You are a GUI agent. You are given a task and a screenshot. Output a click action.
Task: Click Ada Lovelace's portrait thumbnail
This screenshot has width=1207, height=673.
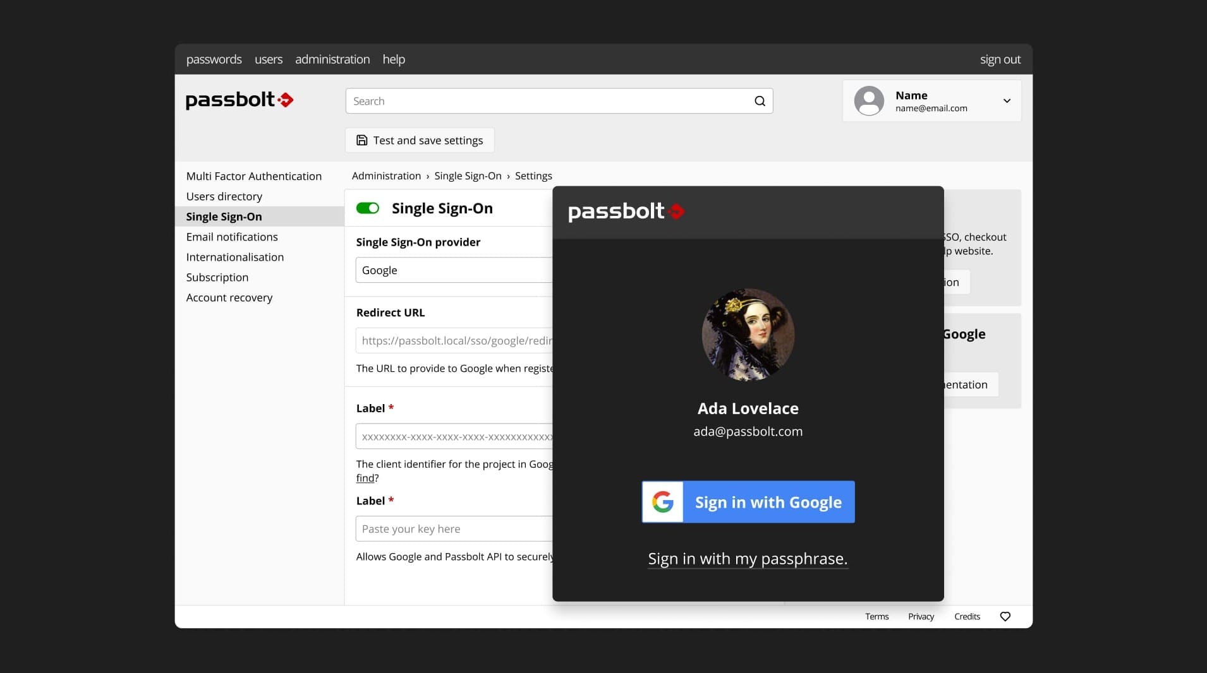[748, 335]
